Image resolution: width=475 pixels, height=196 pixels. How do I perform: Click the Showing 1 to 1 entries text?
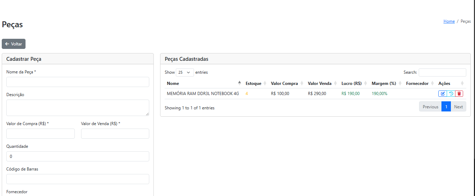click(x=189, y=108)
